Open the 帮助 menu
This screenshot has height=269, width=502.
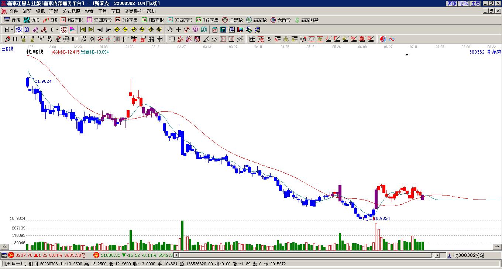point(151,11)
